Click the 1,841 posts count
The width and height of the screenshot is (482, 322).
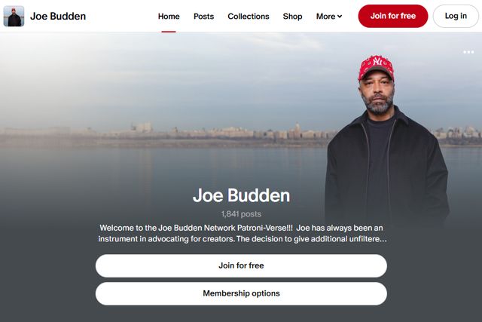241,214
